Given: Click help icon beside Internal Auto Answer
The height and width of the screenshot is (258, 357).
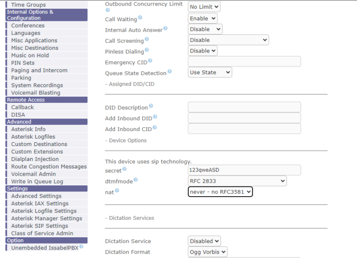Looking at the screenshot, I should tap(165, 28).
